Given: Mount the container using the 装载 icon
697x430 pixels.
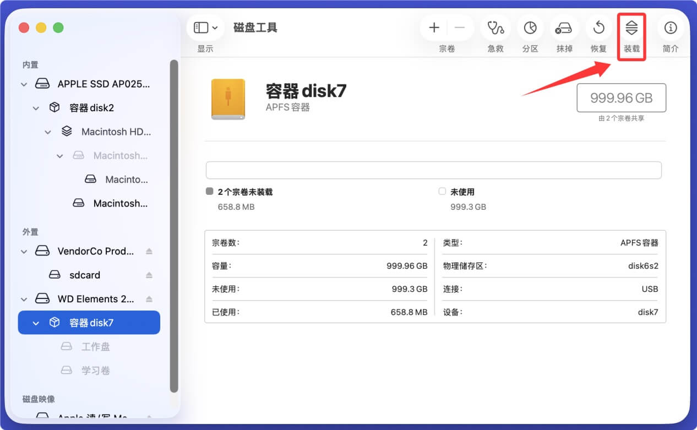Looking at the screenshot, I should 631,28.
